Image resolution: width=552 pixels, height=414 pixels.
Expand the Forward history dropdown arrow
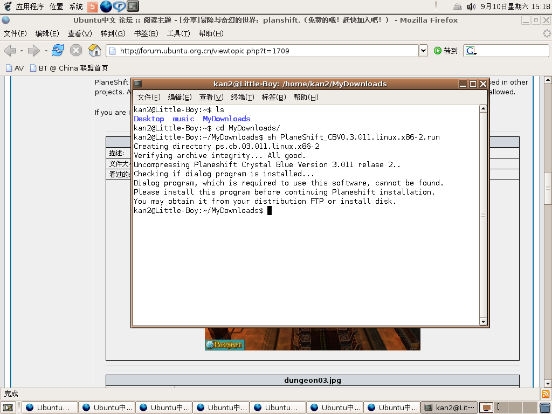[46, 51]
